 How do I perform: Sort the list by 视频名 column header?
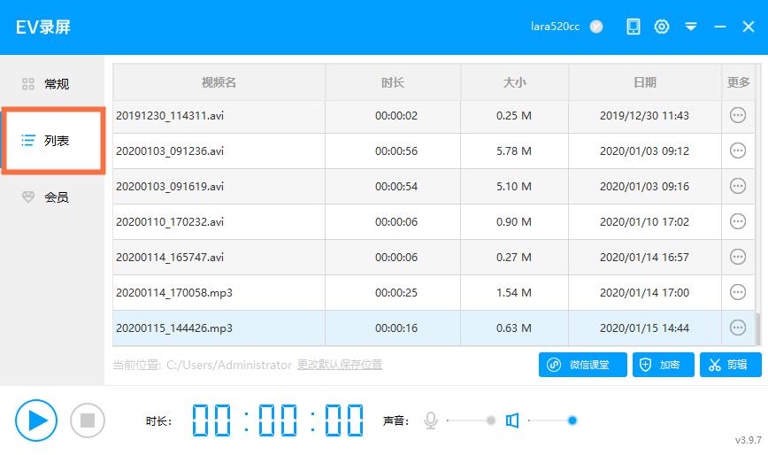pos(219,82)
